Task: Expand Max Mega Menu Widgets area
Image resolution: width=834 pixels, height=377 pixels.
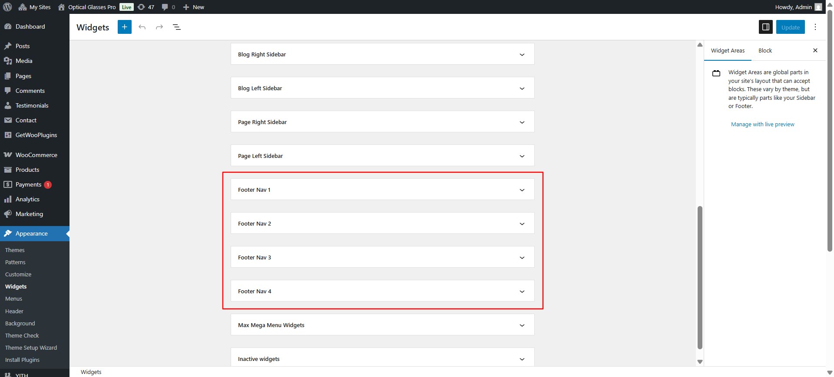Action: [382, 325]
